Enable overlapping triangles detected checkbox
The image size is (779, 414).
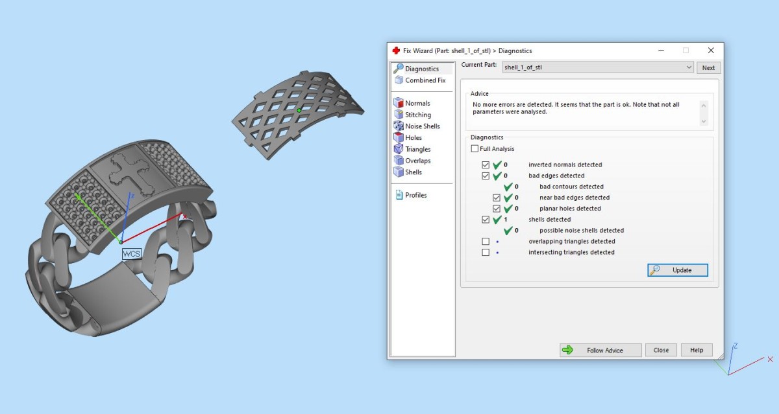coord(486,242)
